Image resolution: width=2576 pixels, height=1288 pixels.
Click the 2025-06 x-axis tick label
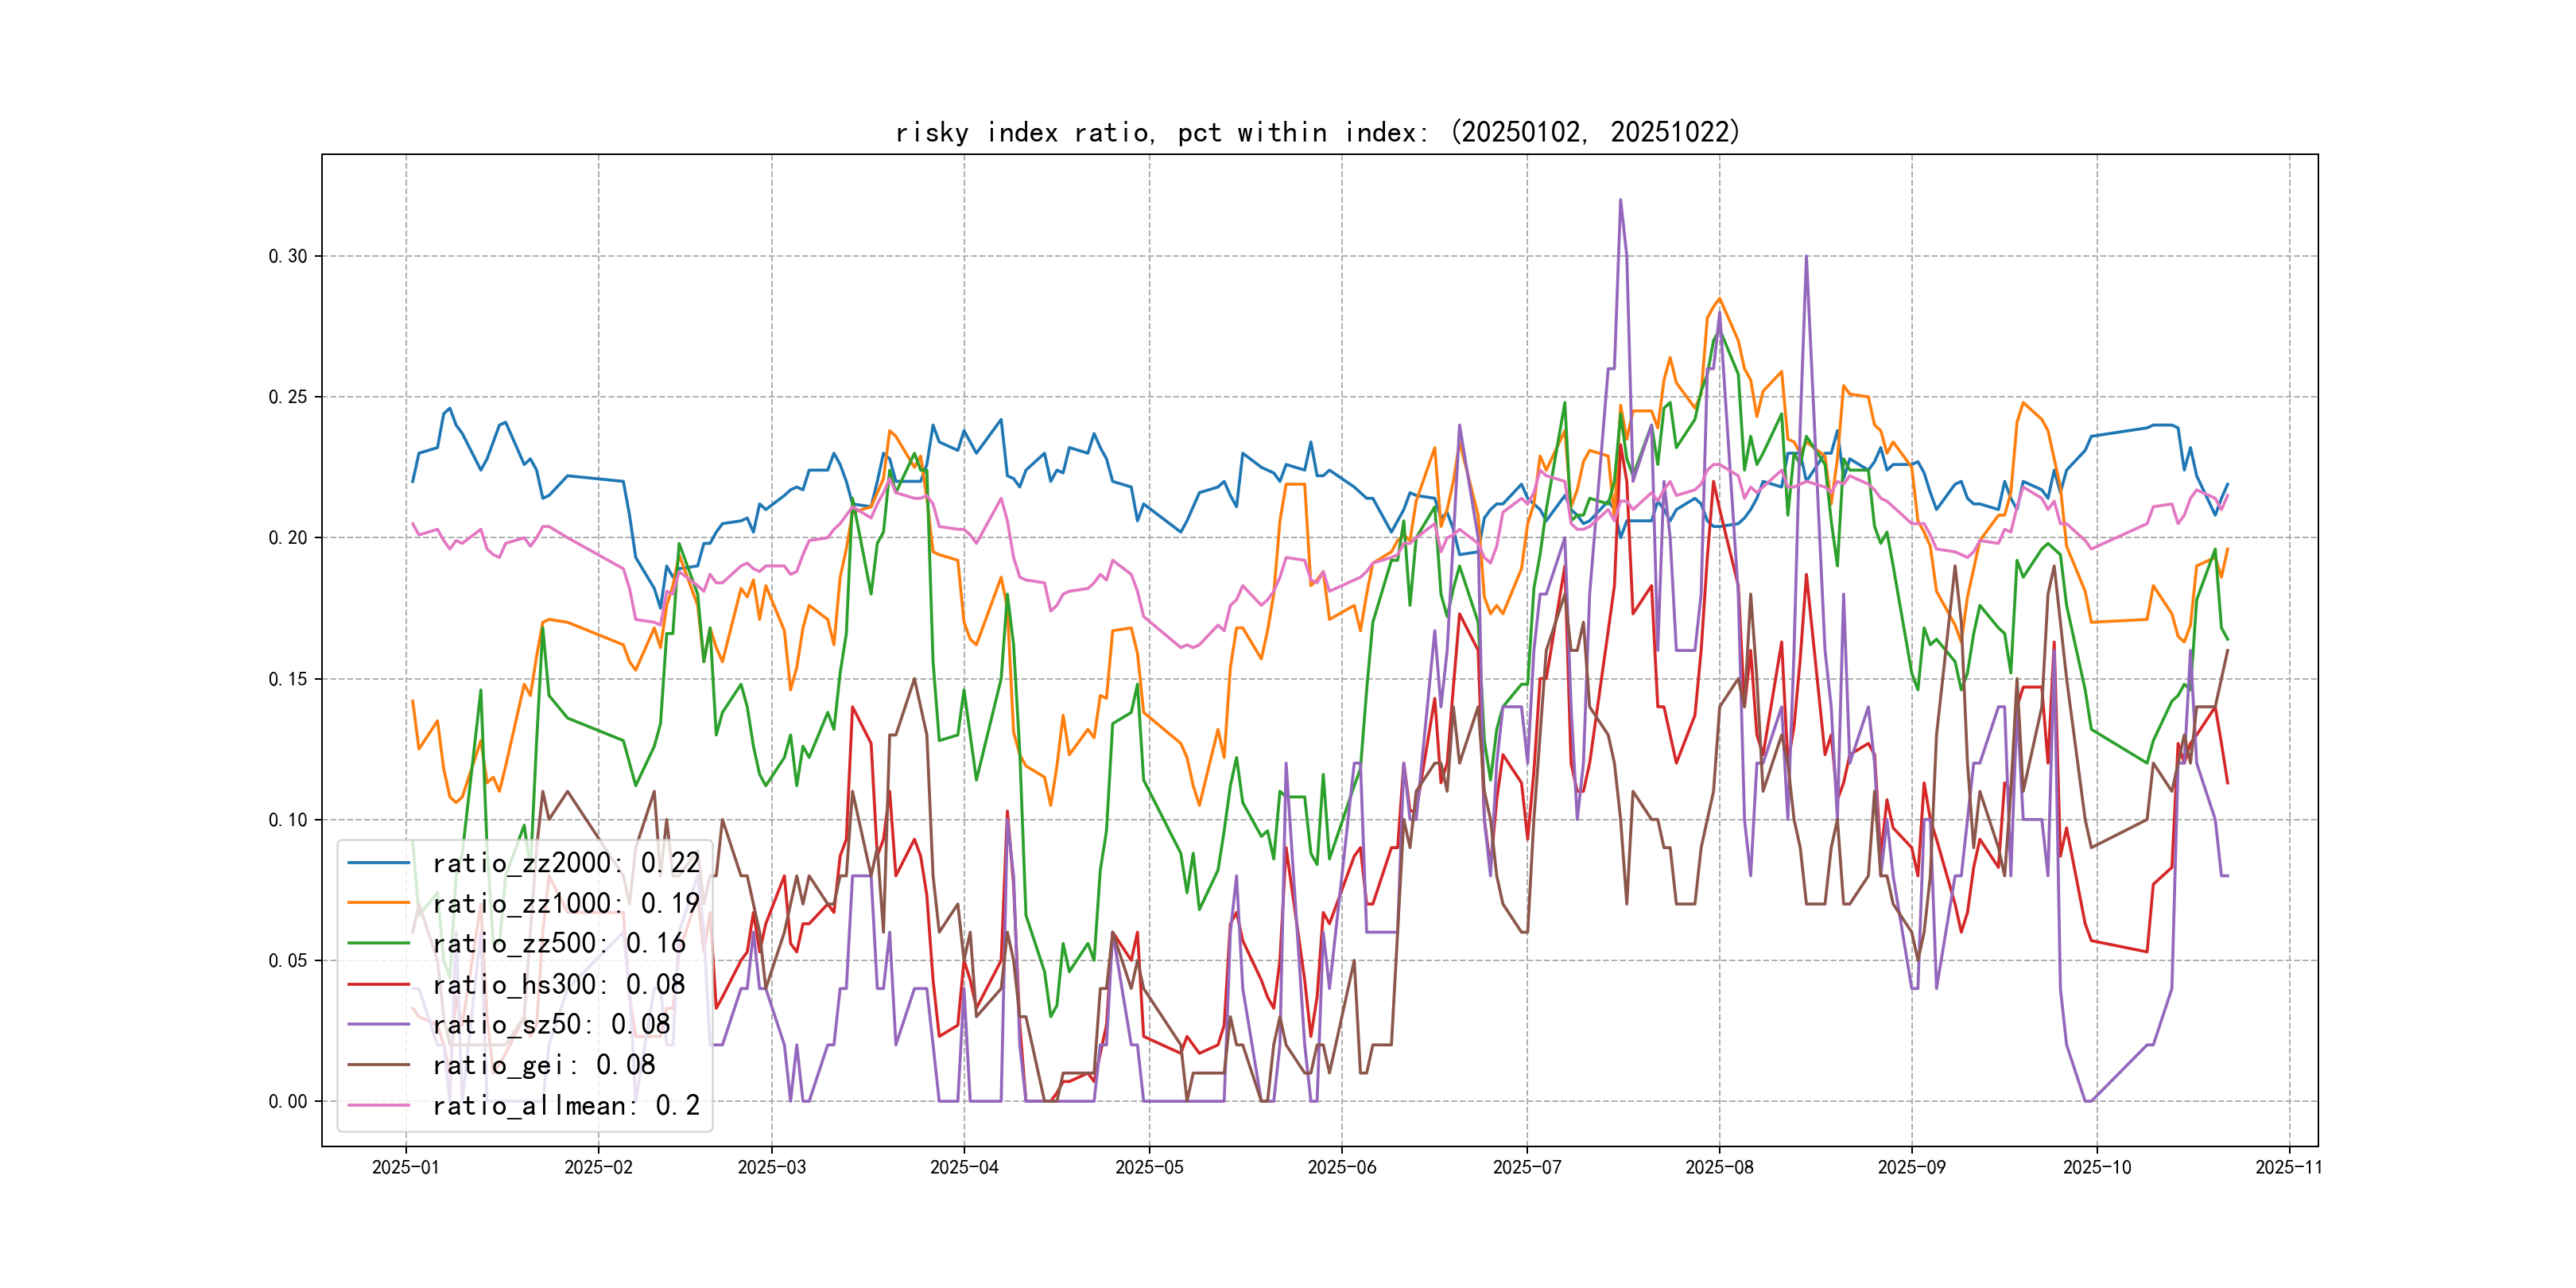click(1341, 1168)
